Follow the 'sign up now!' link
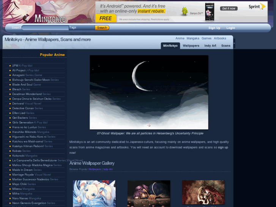Screen dimensions: 276x207 pyautogui.click(x=223, y=147)
